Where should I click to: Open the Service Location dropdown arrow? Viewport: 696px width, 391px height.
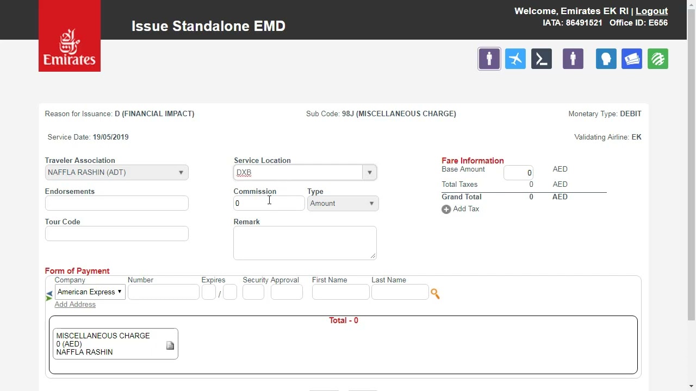coord(370,173)
